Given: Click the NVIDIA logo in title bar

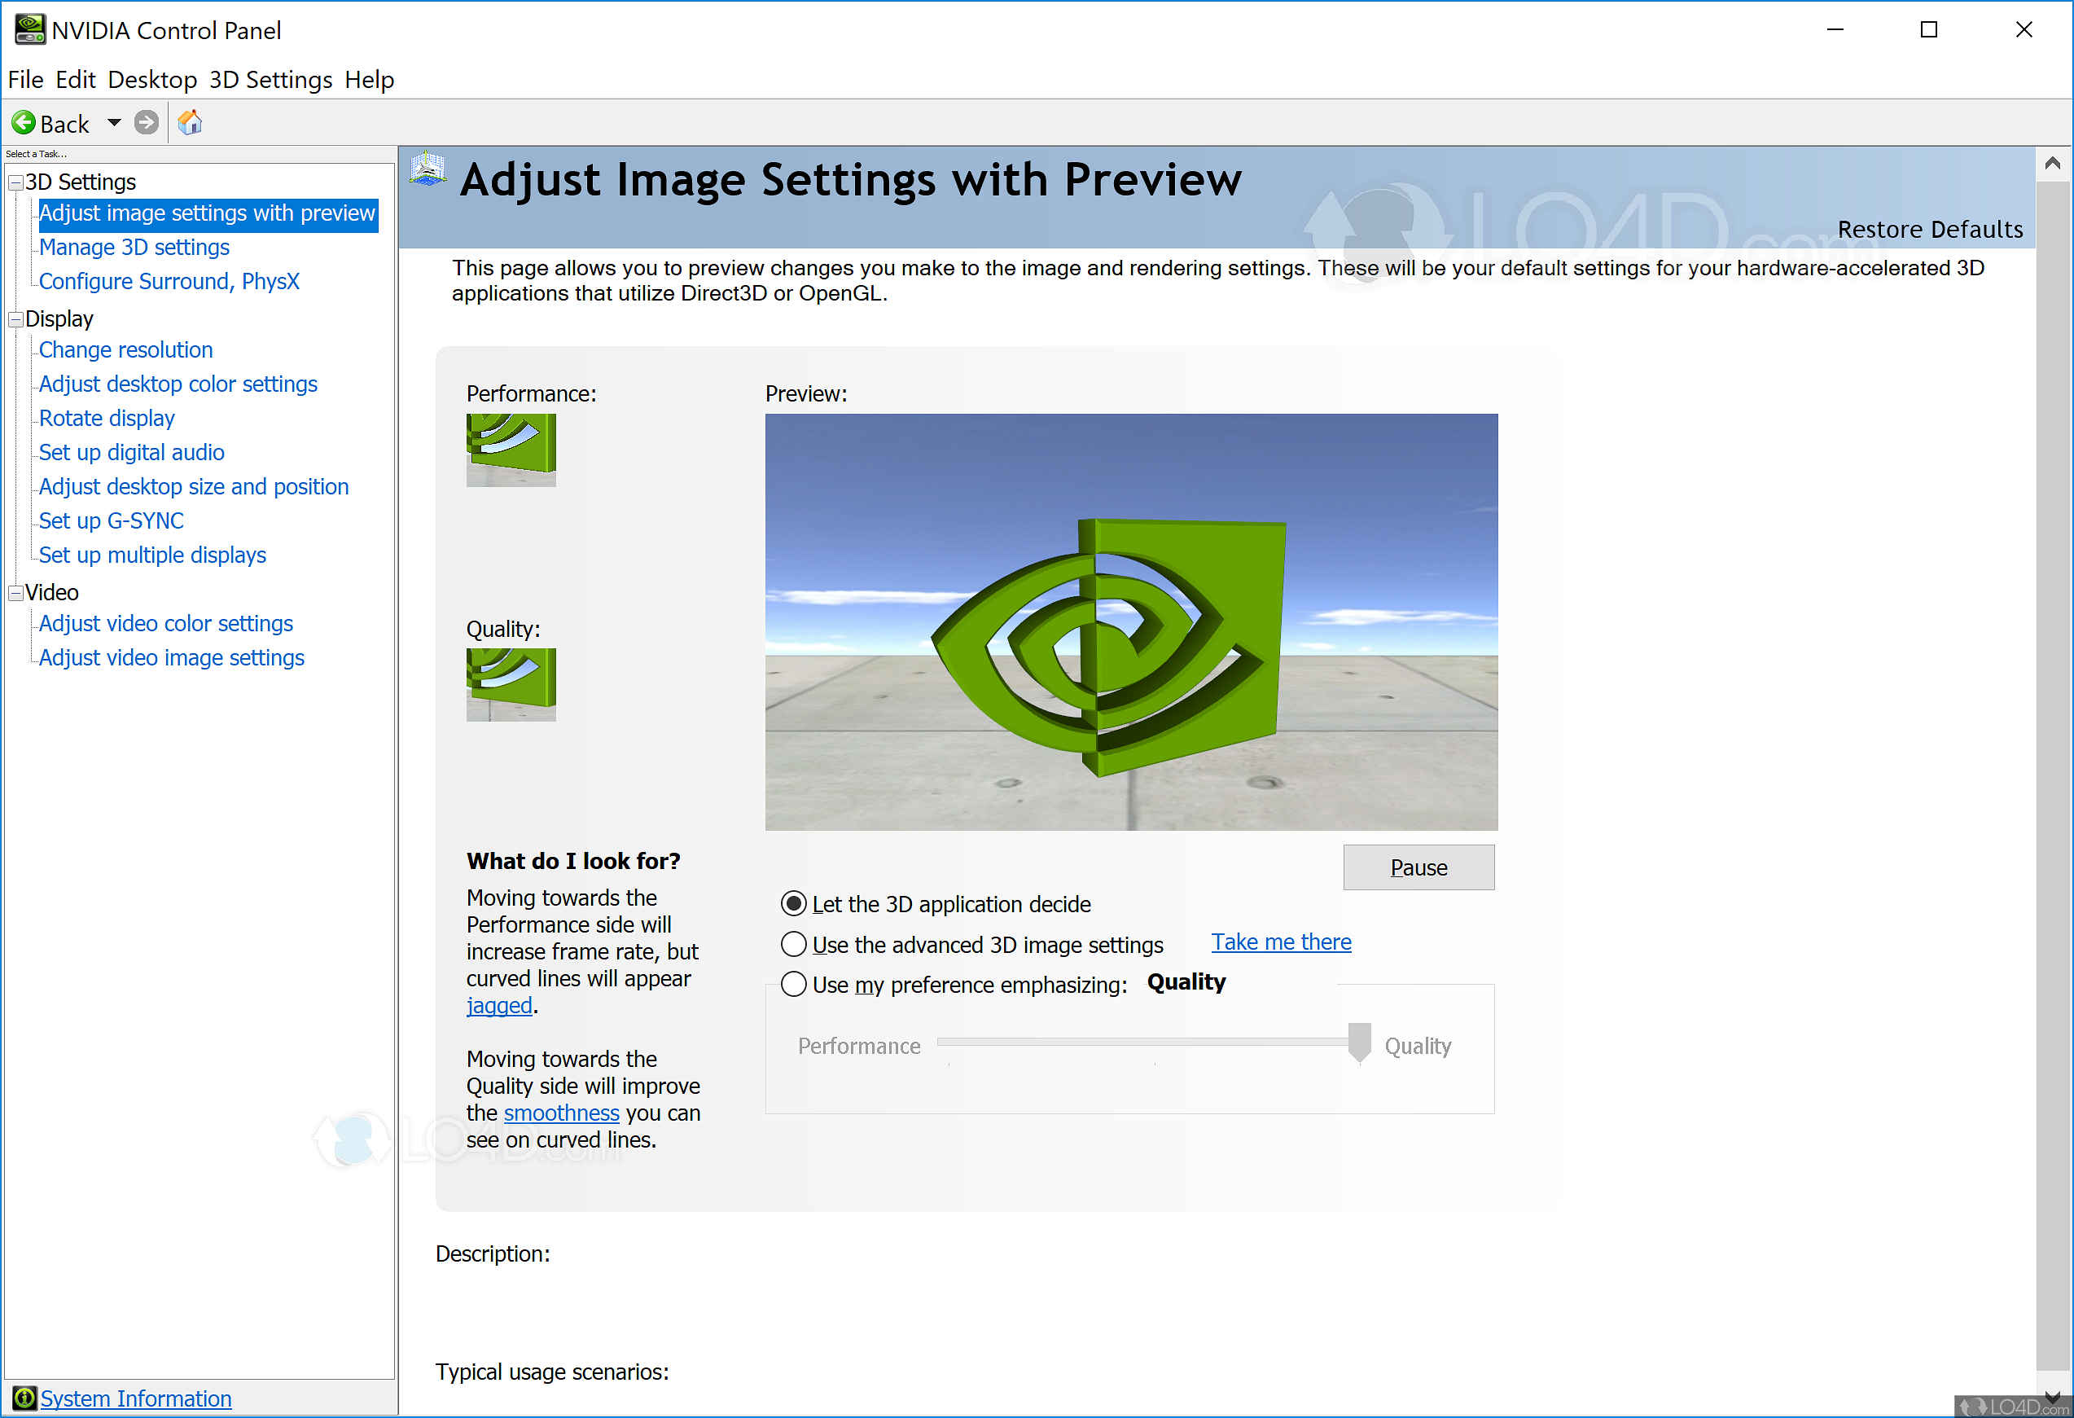Looking at the screenshot, I should tap(29, 29).
